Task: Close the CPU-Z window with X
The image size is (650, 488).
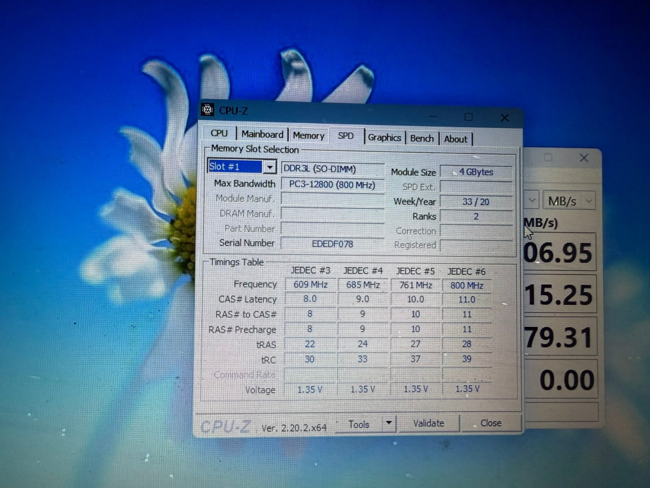Action: point(505,118)
